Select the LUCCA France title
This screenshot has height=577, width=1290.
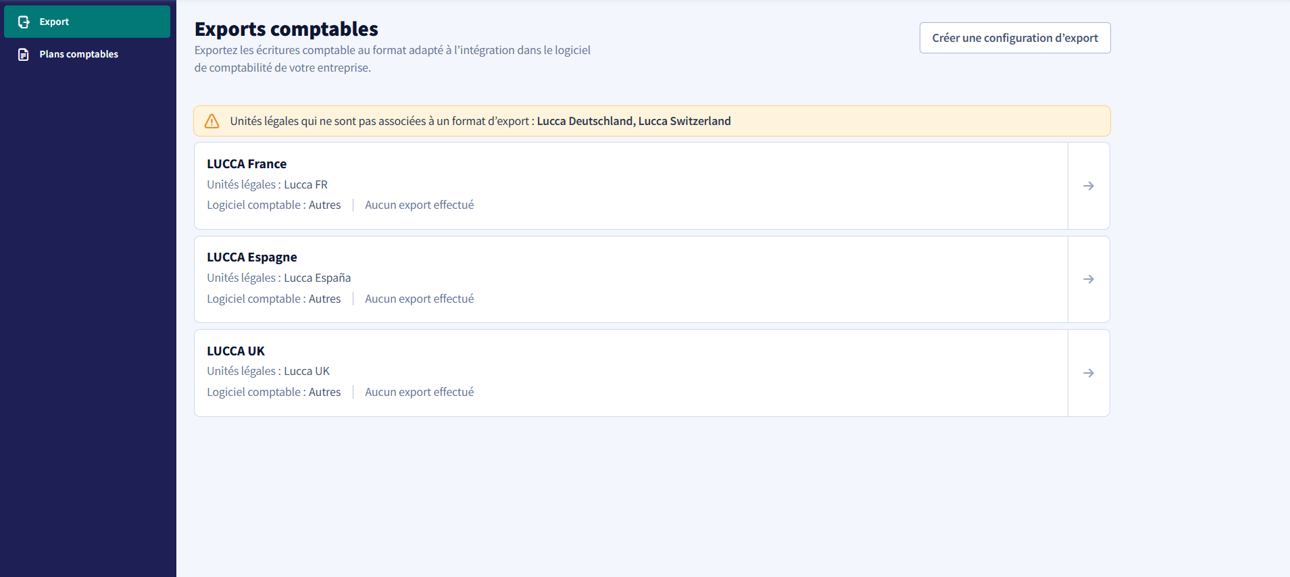click(247, 164)
